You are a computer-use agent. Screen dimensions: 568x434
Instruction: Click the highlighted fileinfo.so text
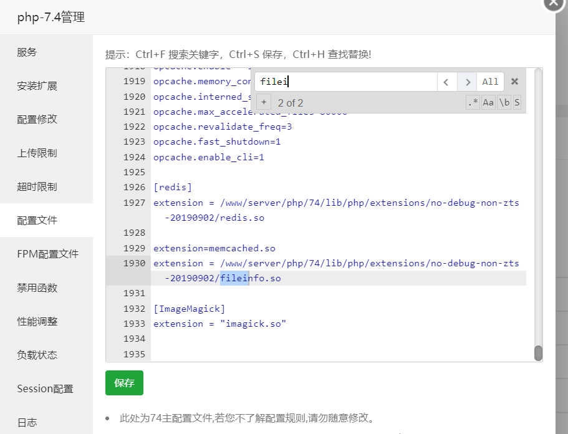coord(250,278)
